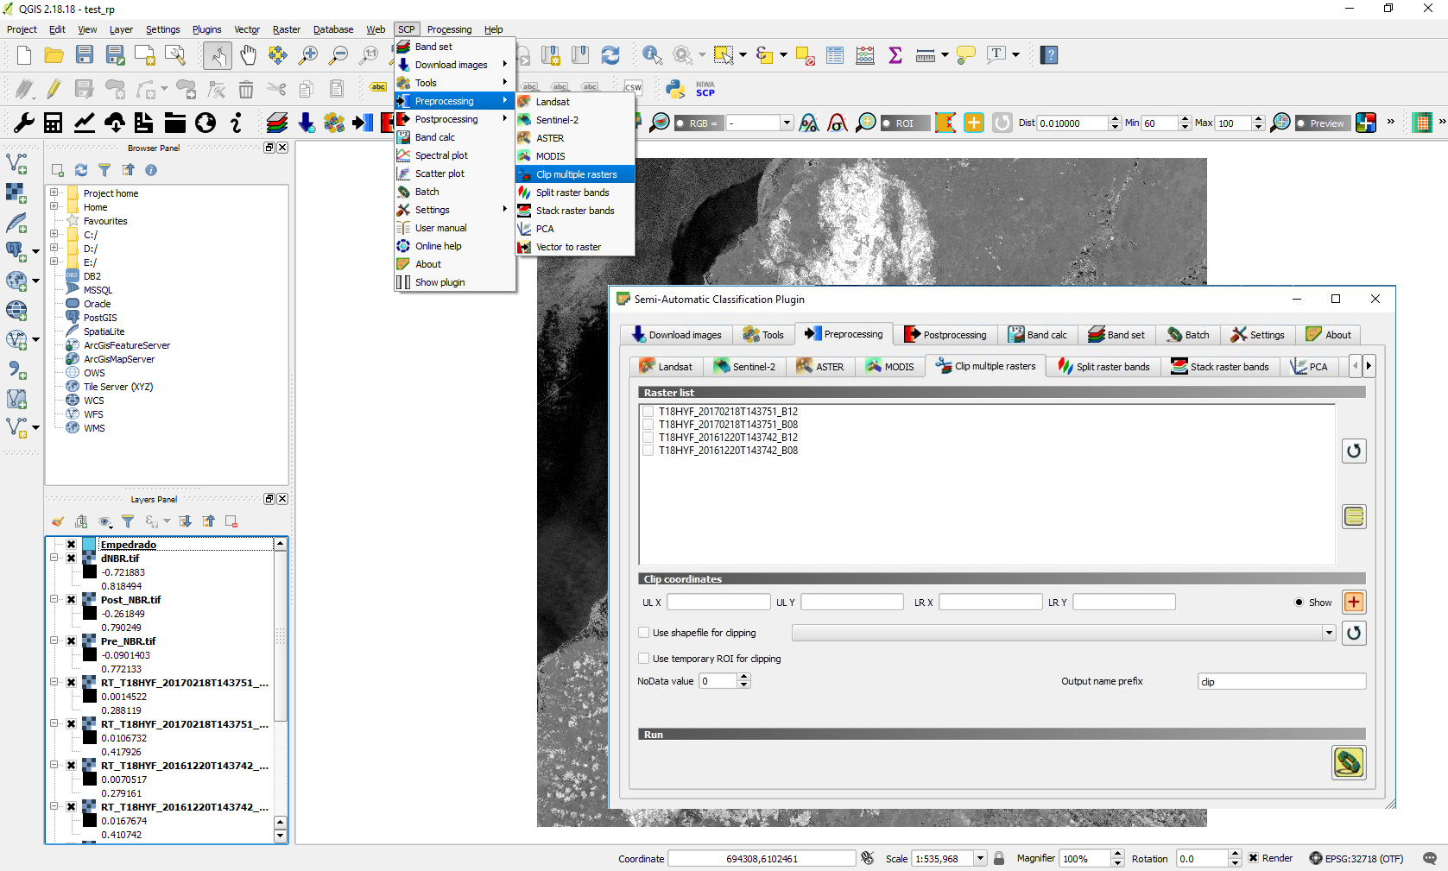Toggle visibility of dNBR.tif layer
The image size is (1448, 871).
pos(72,559)
